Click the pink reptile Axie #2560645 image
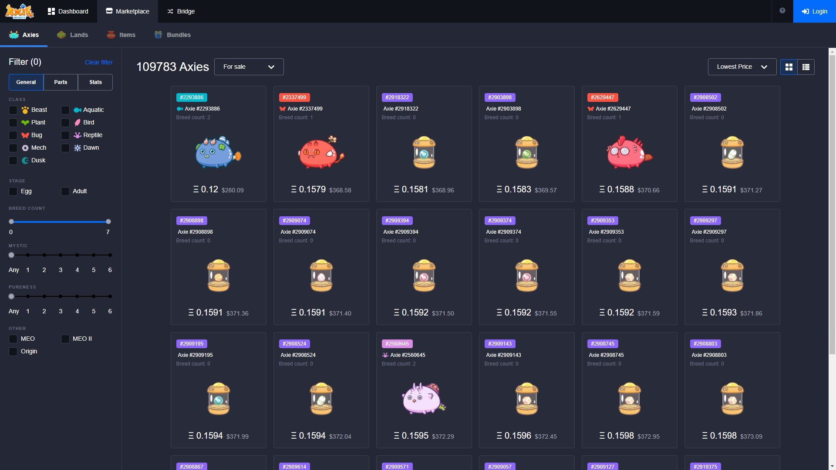This screenshot has width=836, height=470. [x=424, y=399]
